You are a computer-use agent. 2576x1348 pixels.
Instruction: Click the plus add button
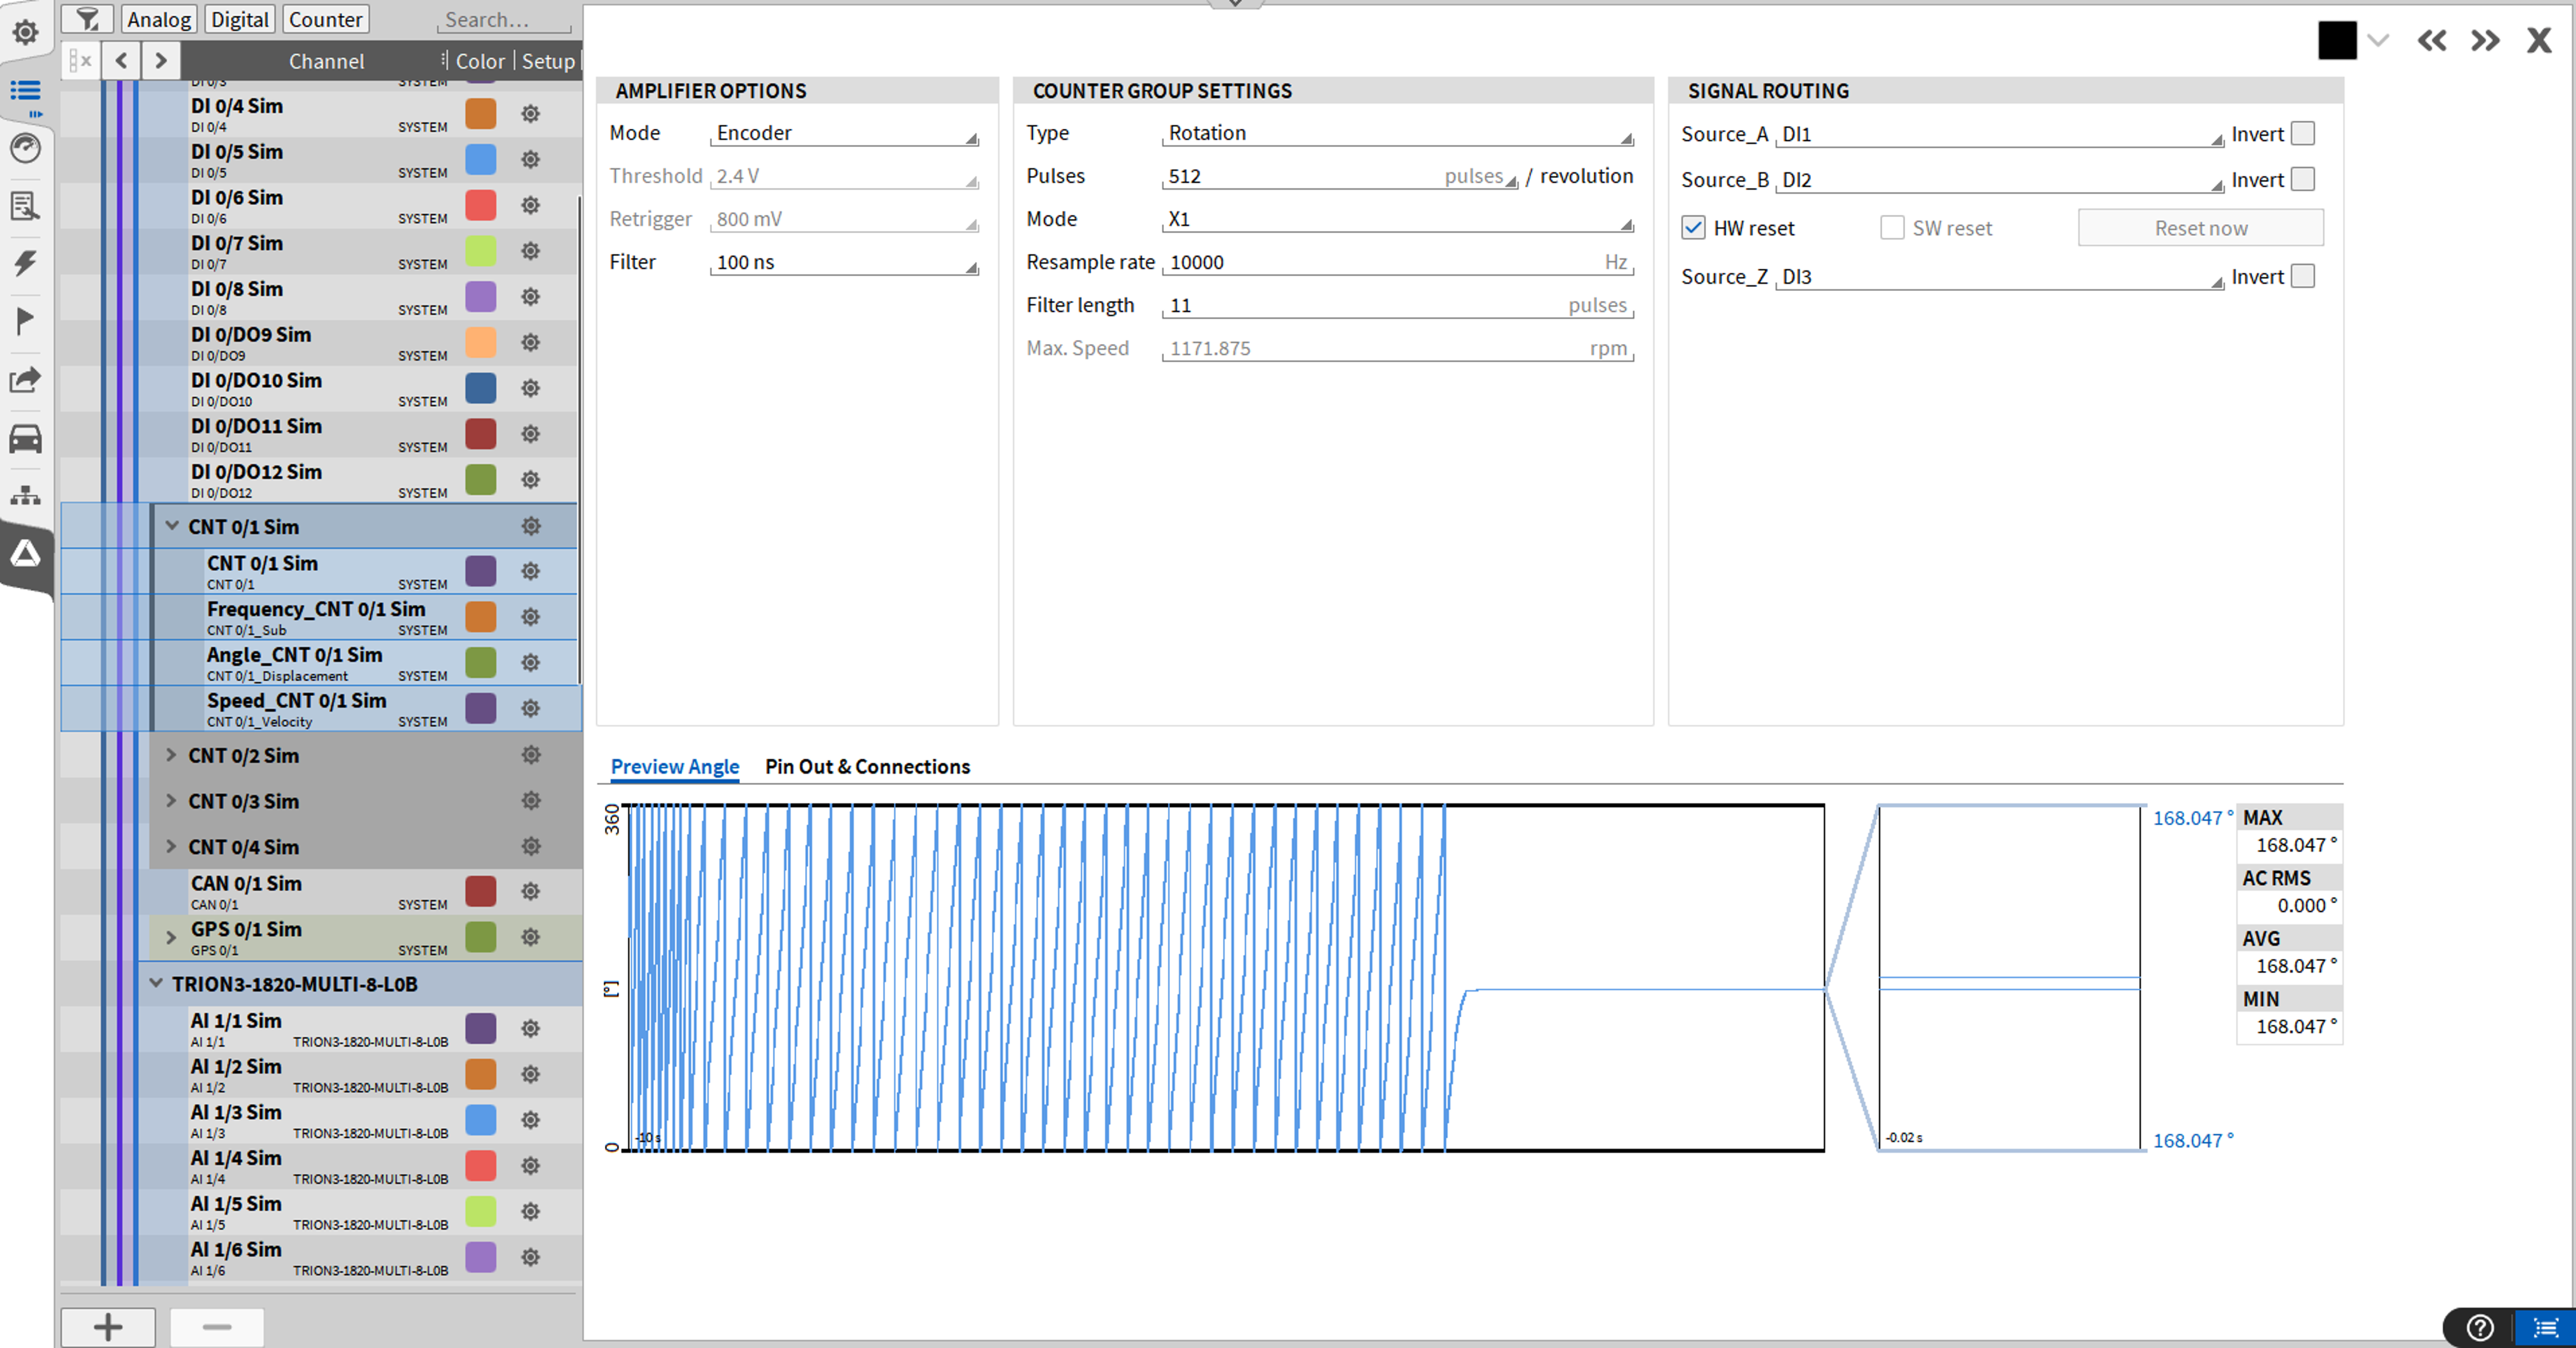[x=108, y=1327]
